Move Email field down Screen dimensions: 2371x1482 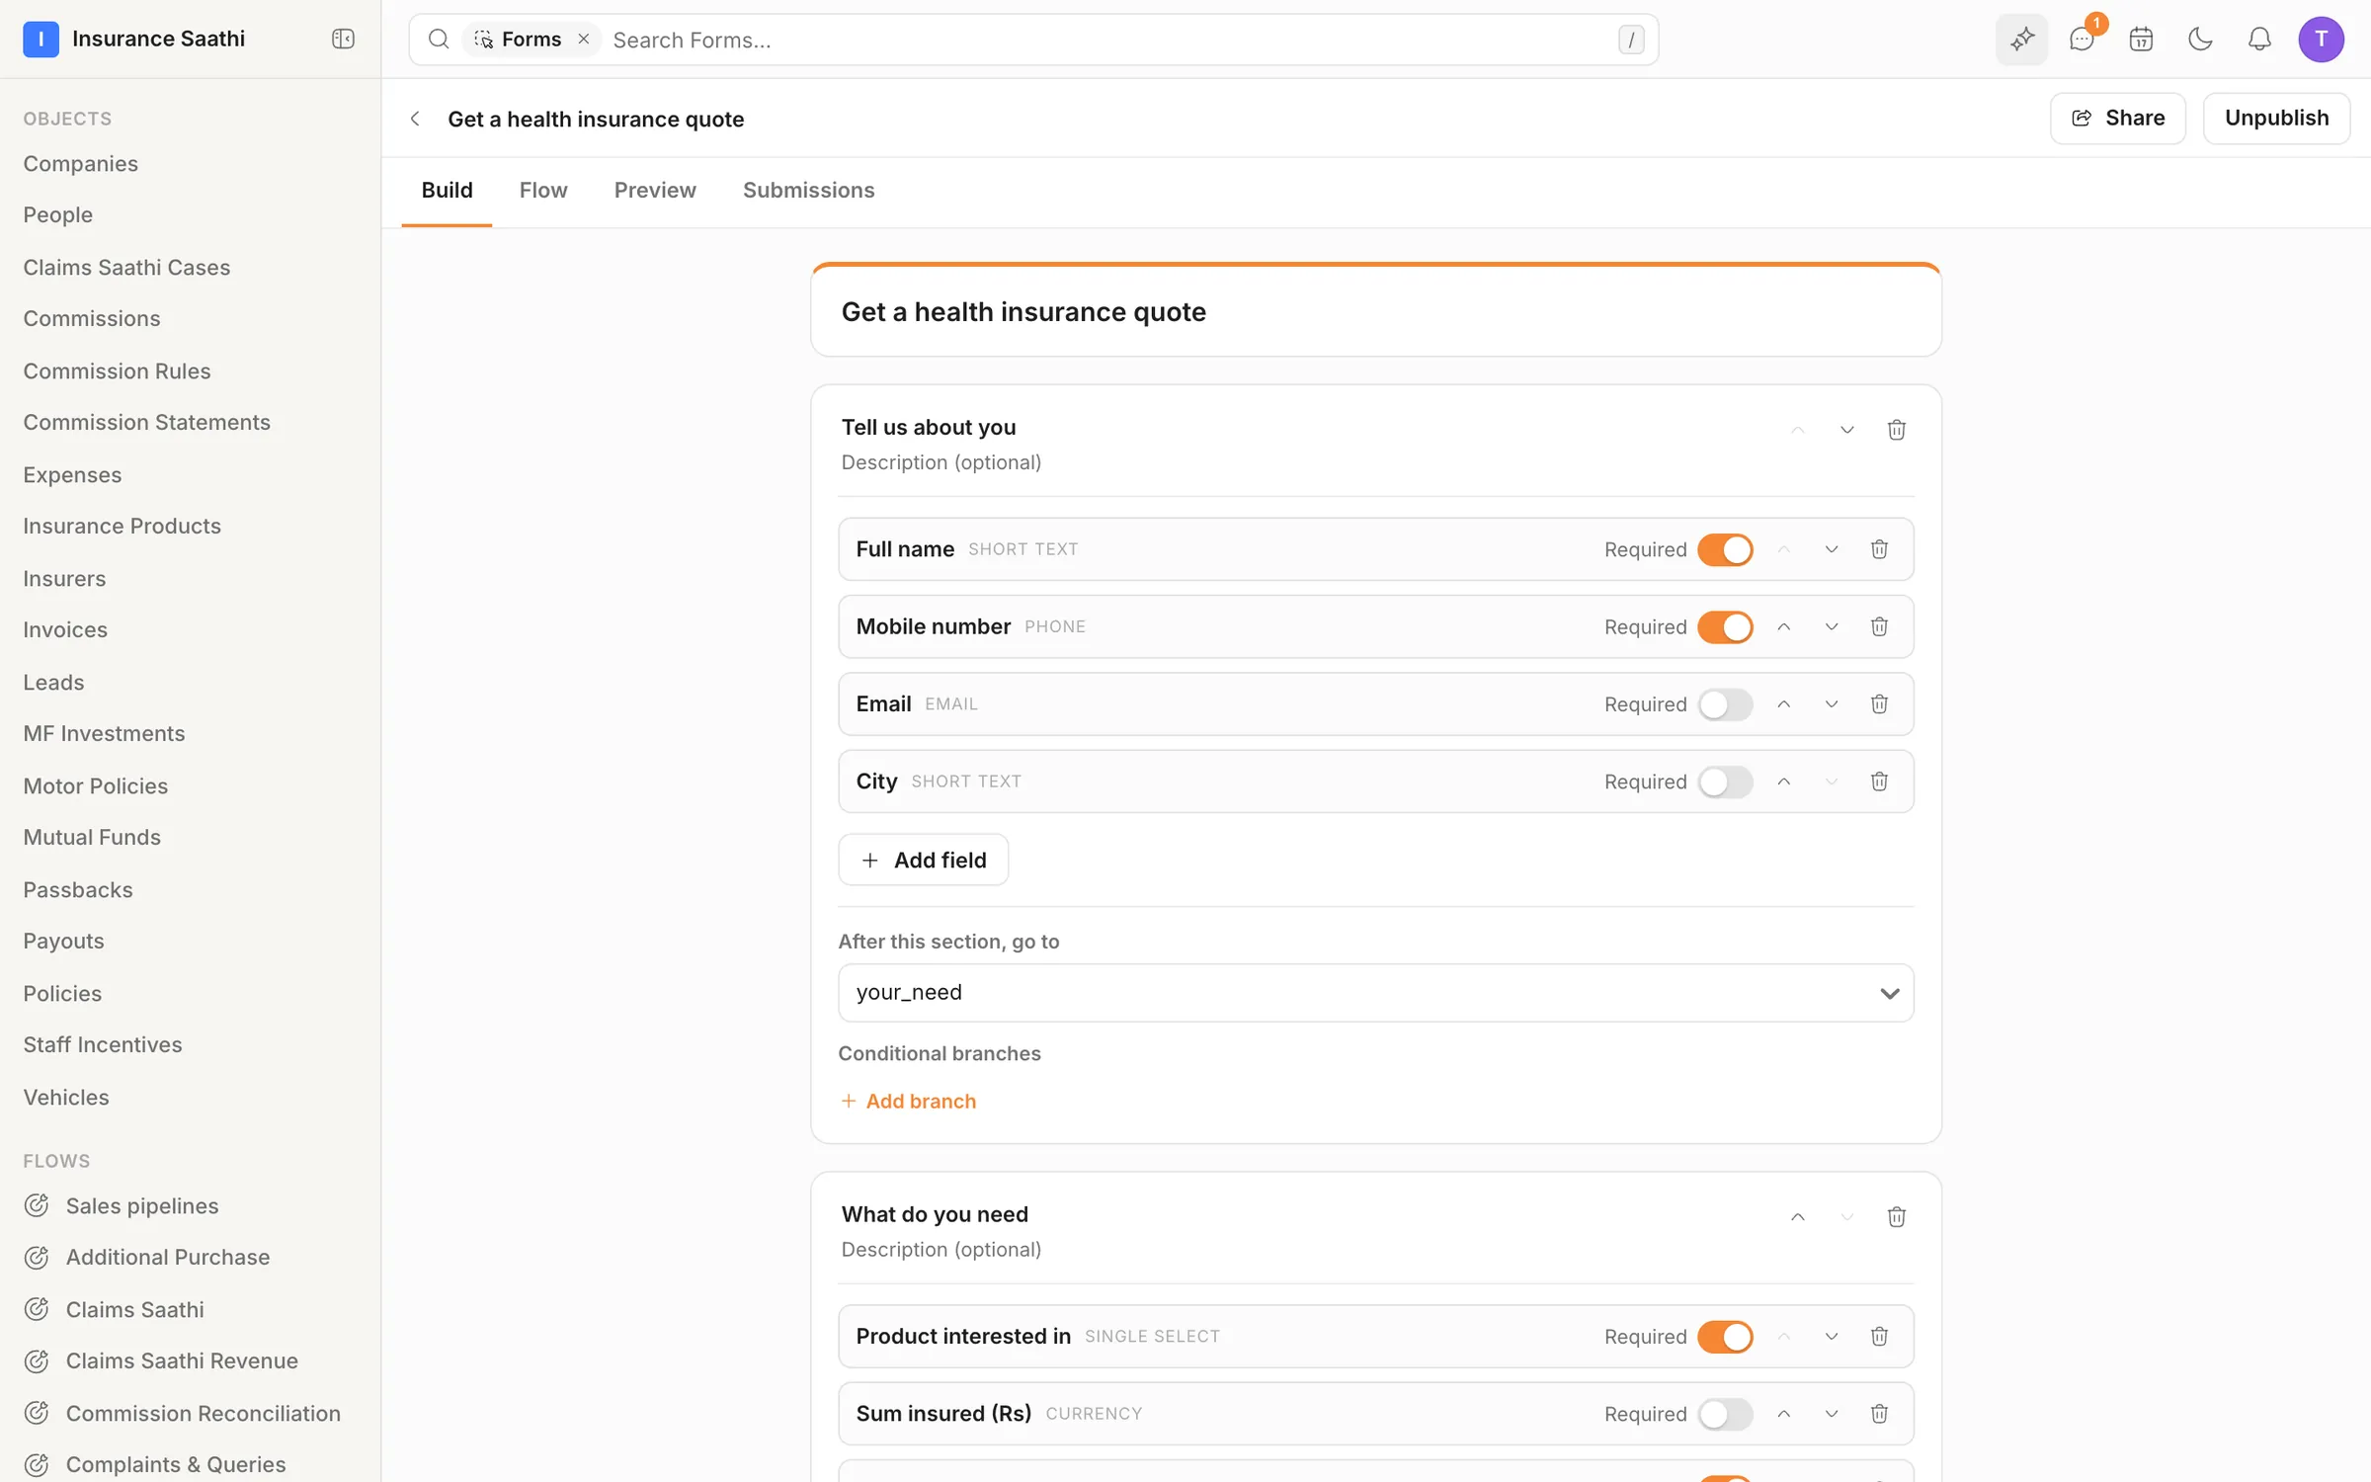pyautogui.click(x=1831, y=703)
